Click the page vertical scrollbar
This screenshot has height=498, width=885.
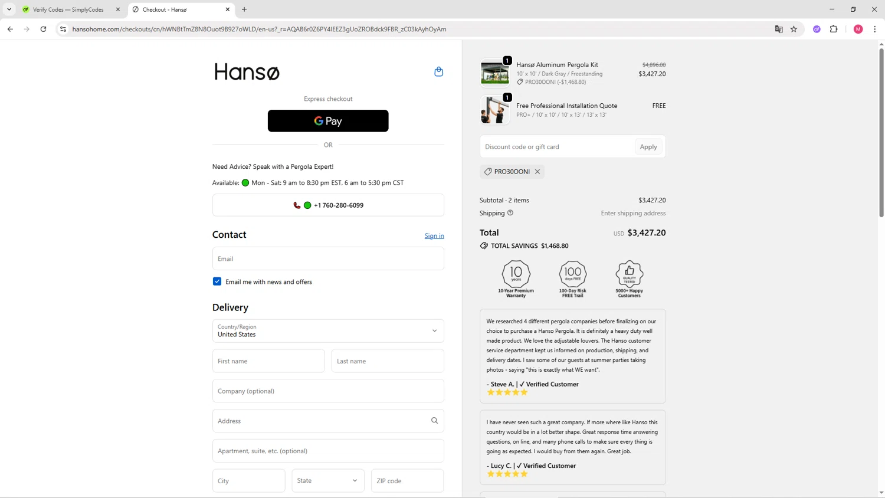(881, 133)
